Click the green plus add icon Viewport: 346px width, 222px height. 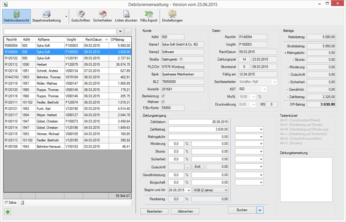(8, 212)
